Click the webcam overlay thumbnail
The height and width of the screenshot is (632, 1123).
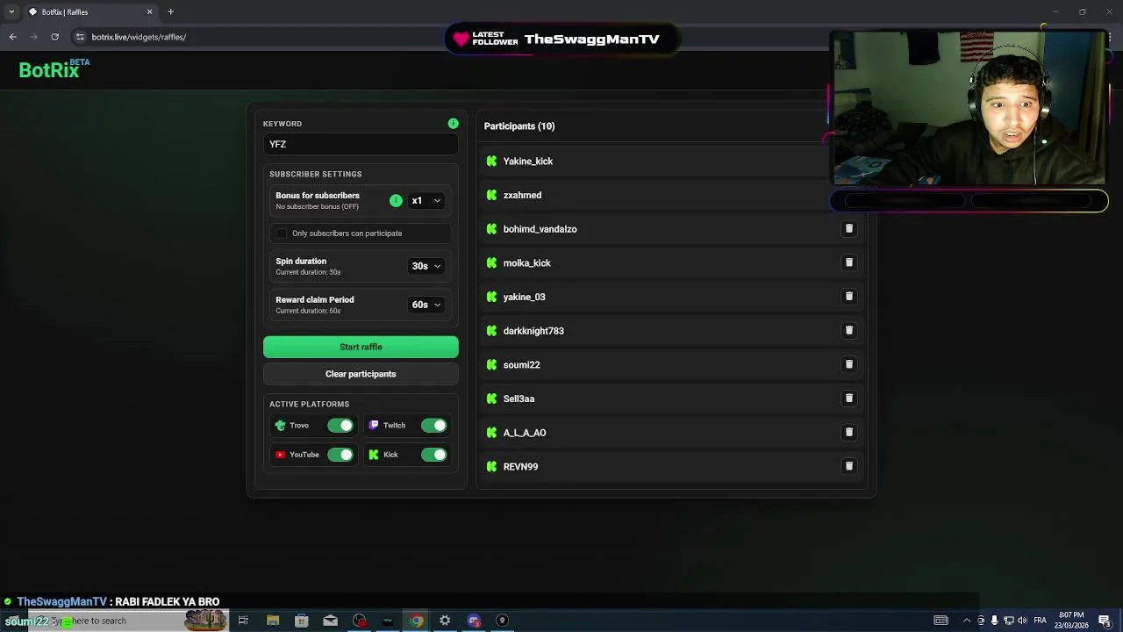pyautogui.click(x=969, y=108)
